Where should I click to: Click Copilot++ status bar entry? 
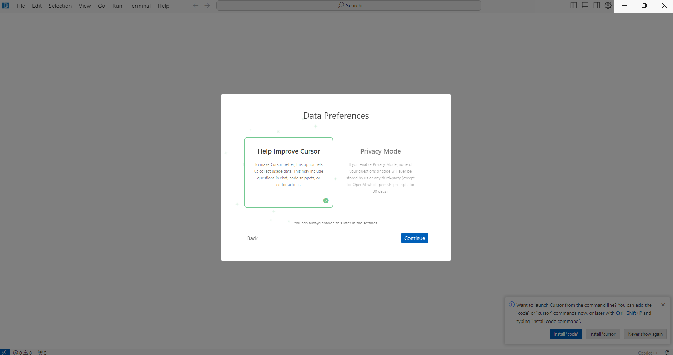[648, 353]
